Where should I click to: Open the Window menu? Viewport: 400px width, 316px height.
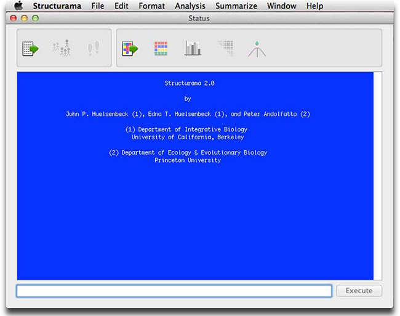click(x=281, y=6)
